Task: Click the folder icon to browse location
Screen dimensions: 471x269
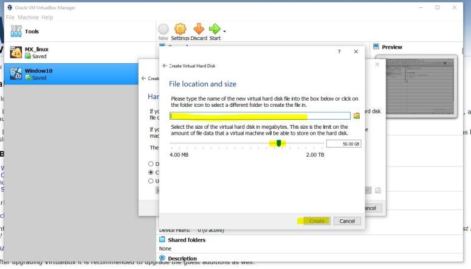Action: point(357,116)
